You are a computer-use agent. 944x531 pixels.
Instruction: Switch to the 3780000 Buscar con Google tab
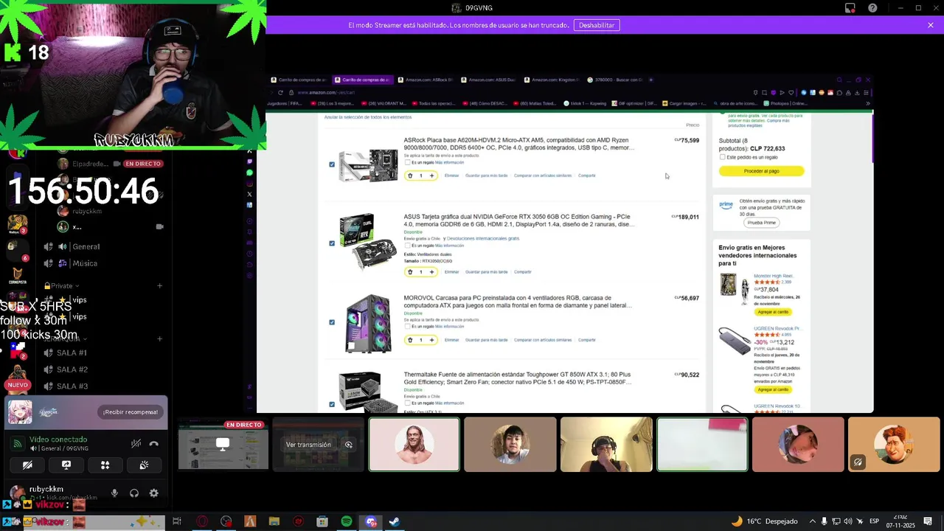coord(616,80)
